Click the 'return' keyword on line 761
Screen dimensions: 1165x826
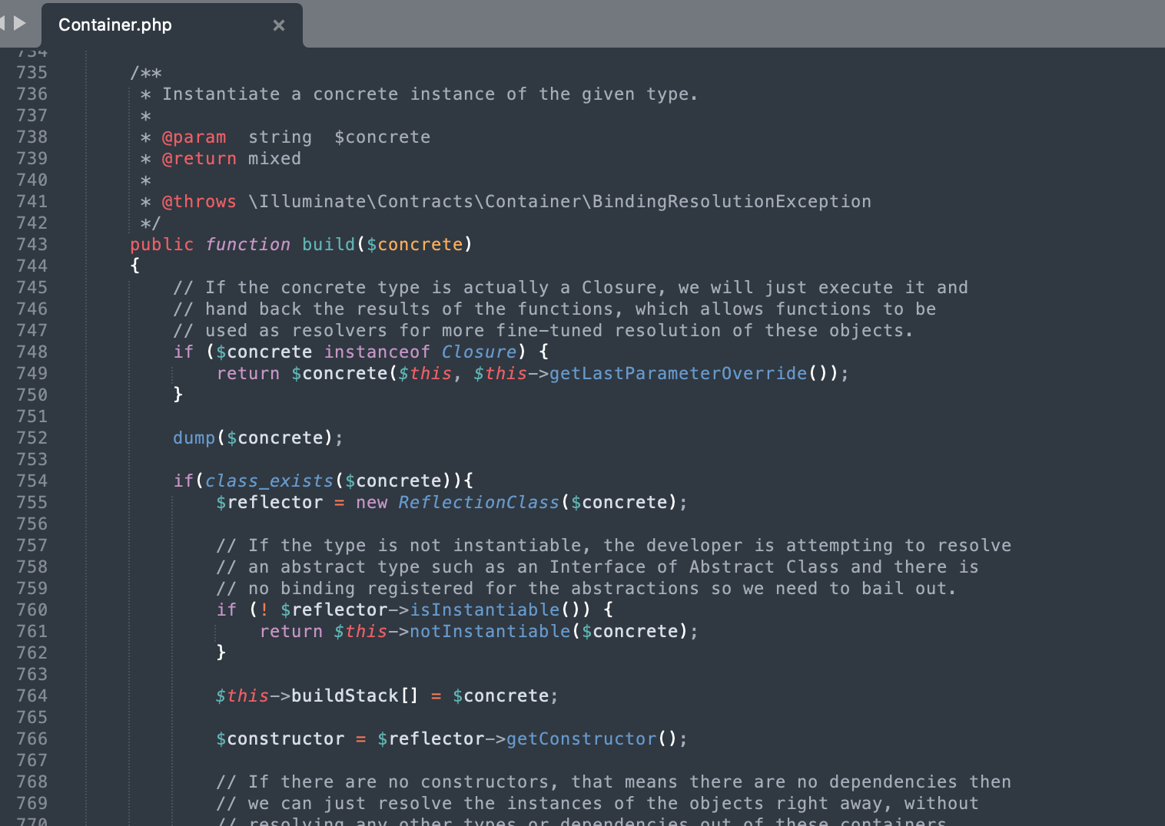coord(291,631)
